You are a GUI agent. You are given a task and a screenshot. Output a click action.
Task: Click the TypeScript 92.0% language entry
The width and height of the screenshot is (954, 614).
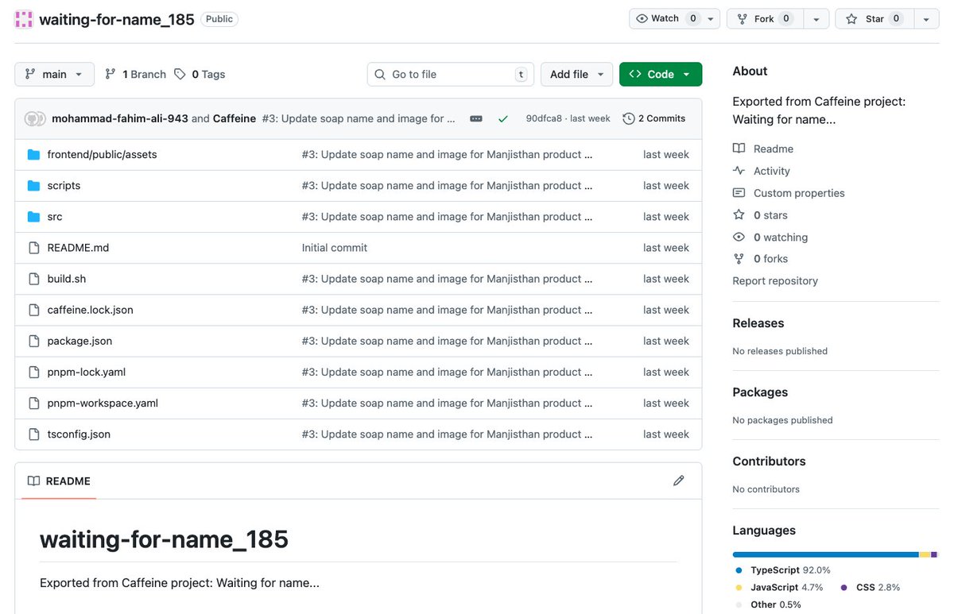tap(783, 570)
